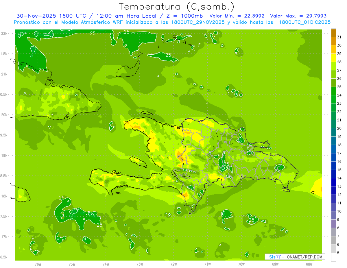Click the dark blue swatch between 13 and 14

click(333, 182)
